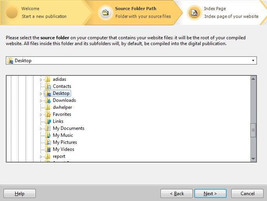Expand the adidas folder node
Viewport: 267px width, 201px height.
point(41,80)
